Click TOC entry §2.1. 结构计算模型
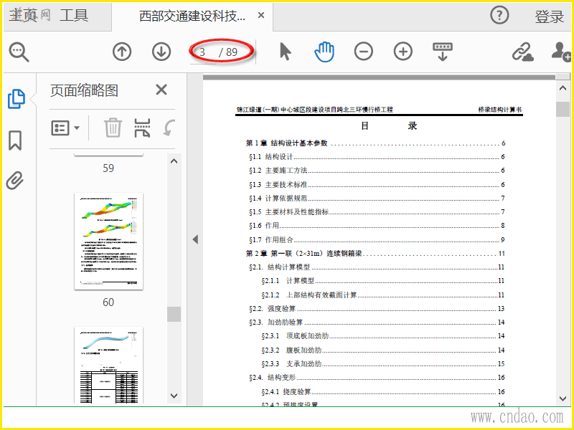The image size is (574, 430). tap(377, 267)
